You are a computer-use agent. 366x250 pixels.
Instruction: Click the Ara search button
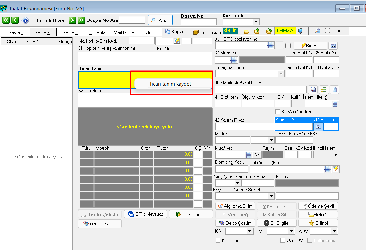[x=160, y=20]
